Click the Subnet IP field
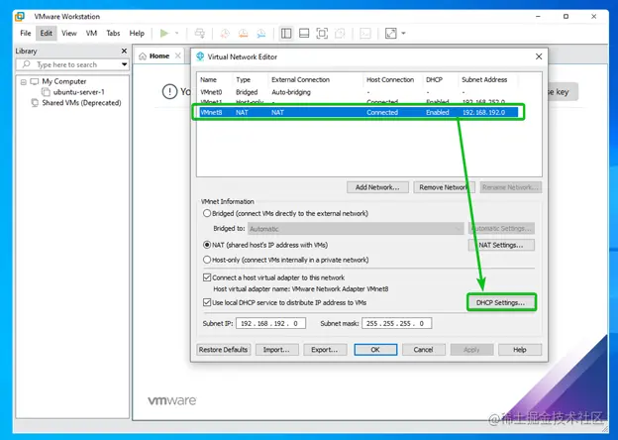618x440 pixels. click(x=270, y=323)
